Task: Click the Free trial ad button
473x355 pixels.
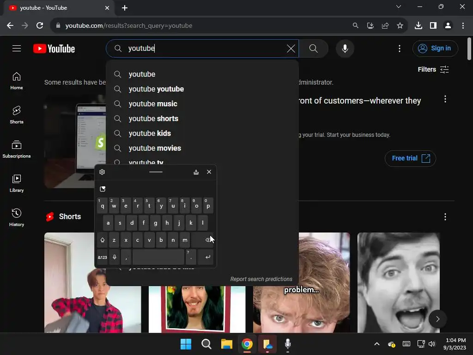Action: pyautogui.click(x=410, y=158)
